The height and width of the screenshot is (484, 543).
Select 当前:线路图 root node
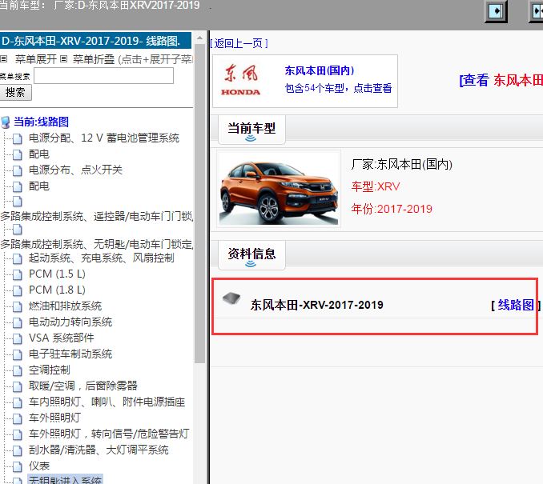coord(41,122)
